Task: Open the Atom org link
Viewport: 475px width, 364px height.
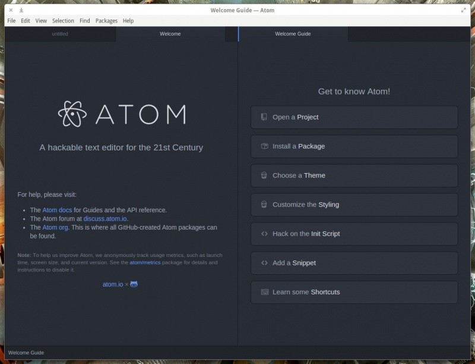Action: [55, 227]
